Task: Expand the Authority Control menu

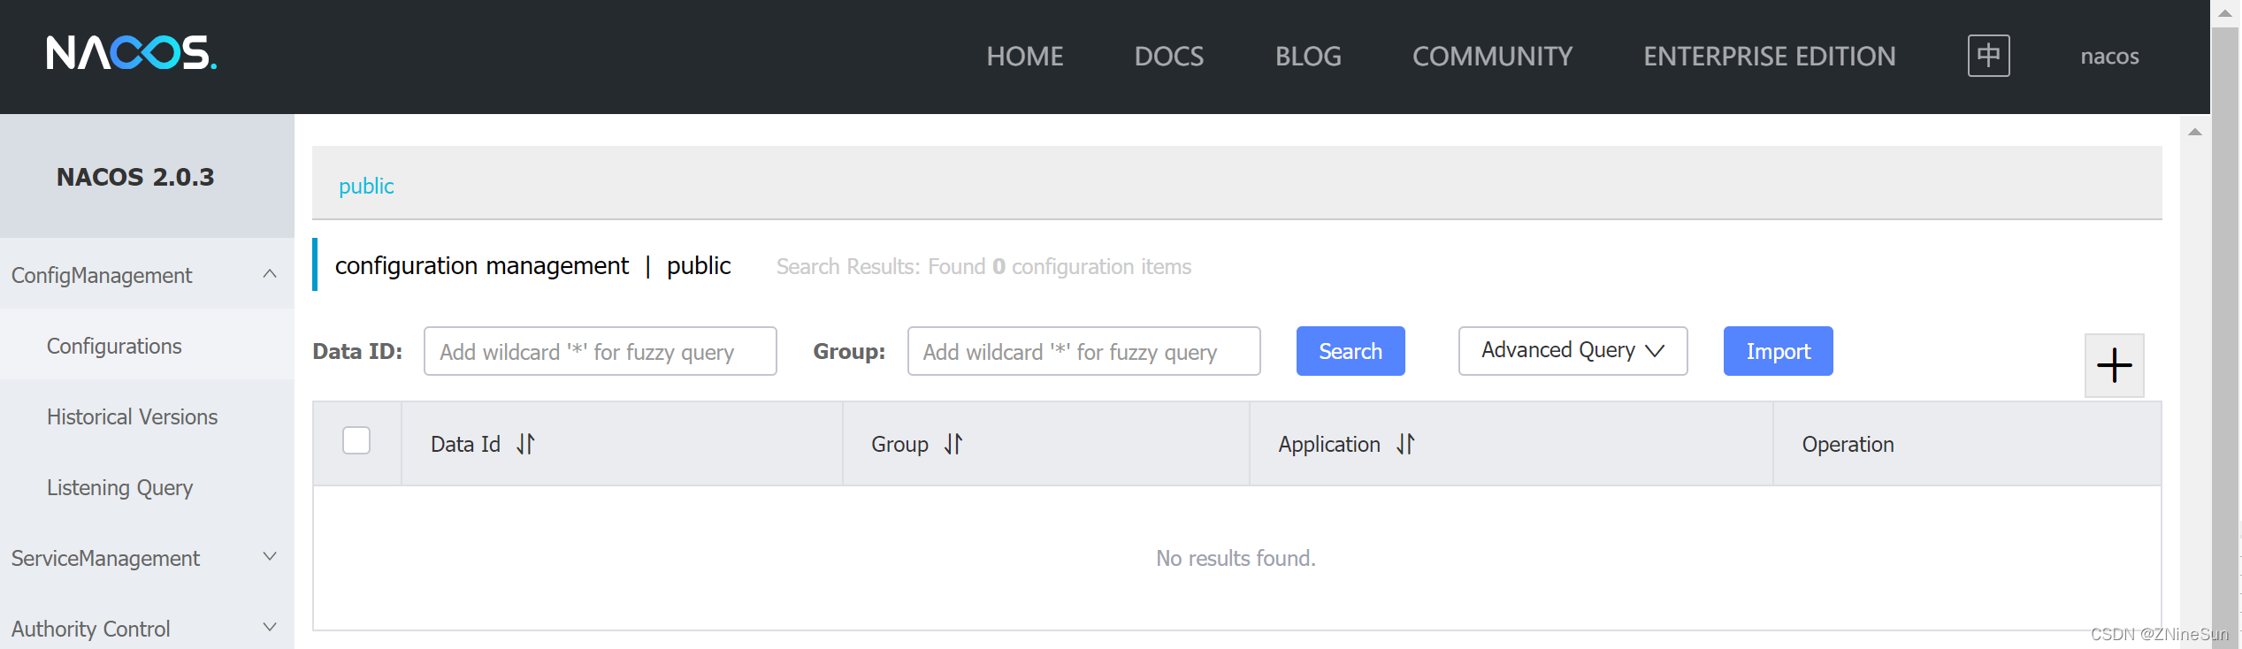Action: point(147,629)
